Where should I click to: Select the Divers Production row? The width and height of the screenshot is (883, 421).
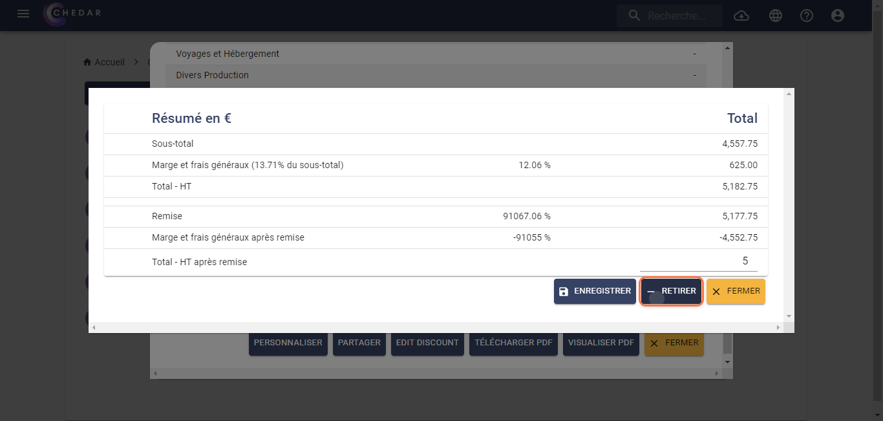pyautogui.click(x=436, y=75)
